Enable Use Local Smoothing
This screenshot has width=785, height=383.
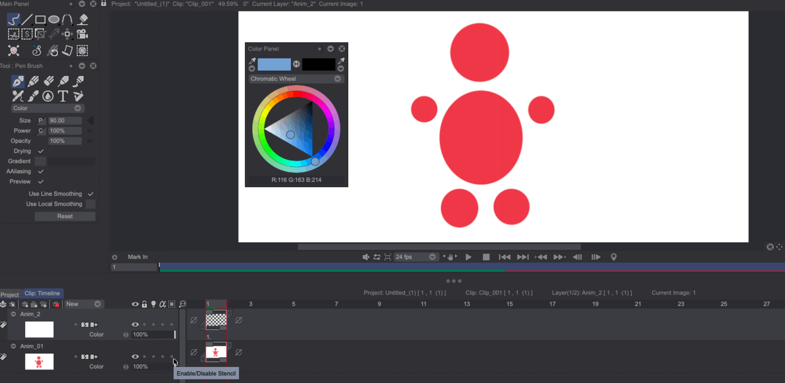[x=91, y=204]
